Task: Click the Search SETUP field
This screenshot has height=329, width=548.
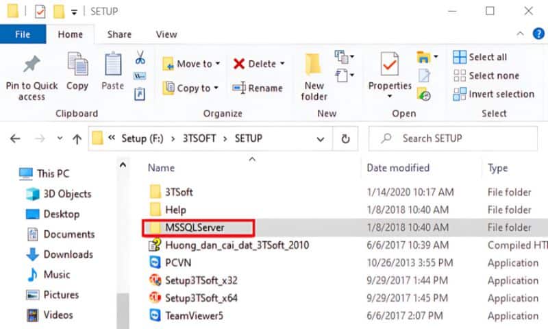Action: tap(453, 138)
